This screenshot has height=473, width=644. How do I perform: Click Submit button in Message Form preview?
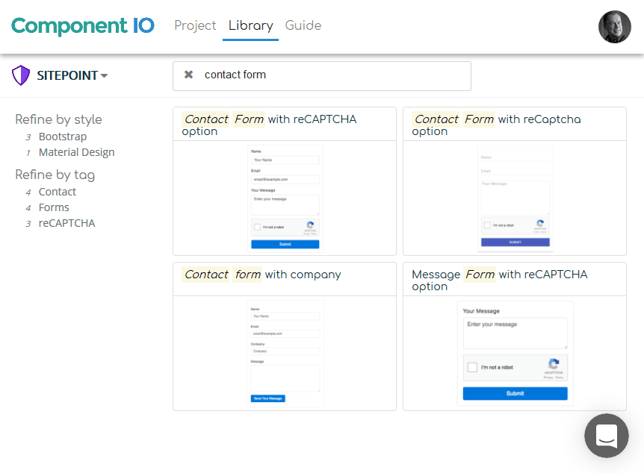pyautogui.click(x=515, y=393)
